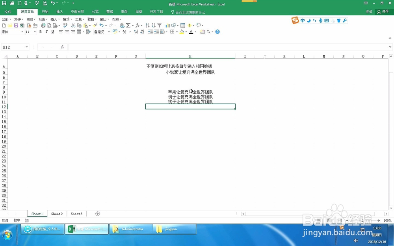Toggle underline formatting

pyautogui.click(x=52, y=32)
